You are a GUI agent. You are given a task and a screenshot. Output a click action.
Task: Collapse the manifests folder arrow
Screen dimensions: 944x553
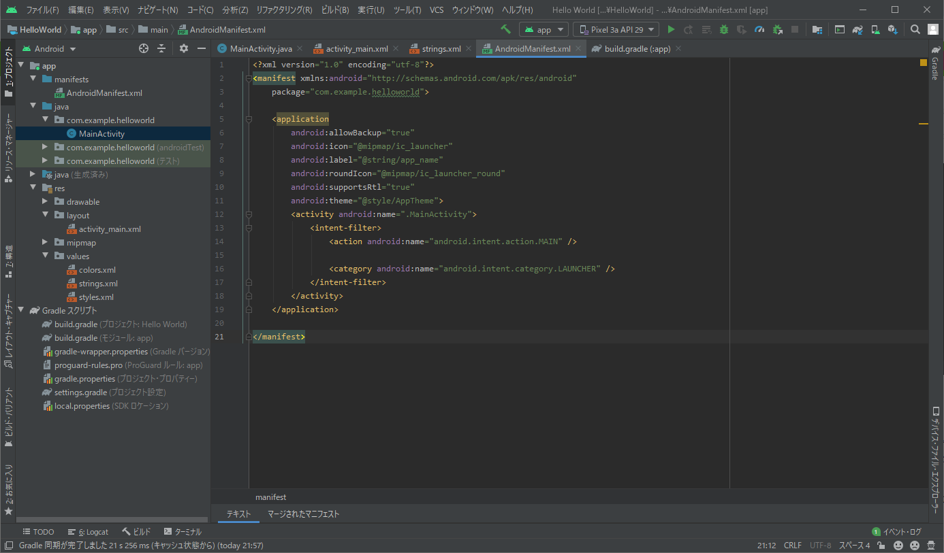33,80
